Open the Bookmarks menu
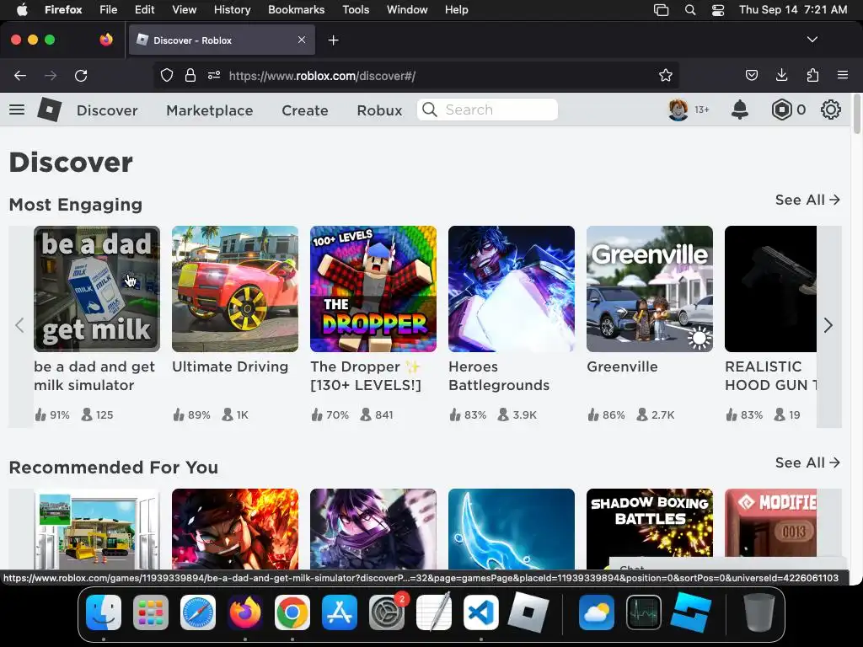The width and height of the screenshot is (863, 647). [x=296, y=9]
